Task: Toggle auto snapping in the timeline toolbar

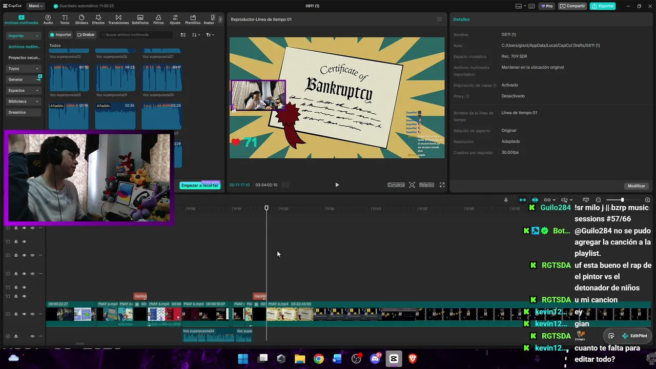Action: [x=535, y=200]
